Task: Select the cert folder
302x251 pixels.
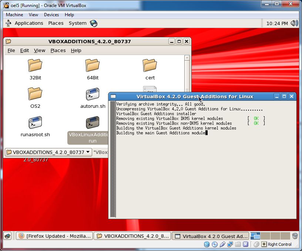Action: 150,65
